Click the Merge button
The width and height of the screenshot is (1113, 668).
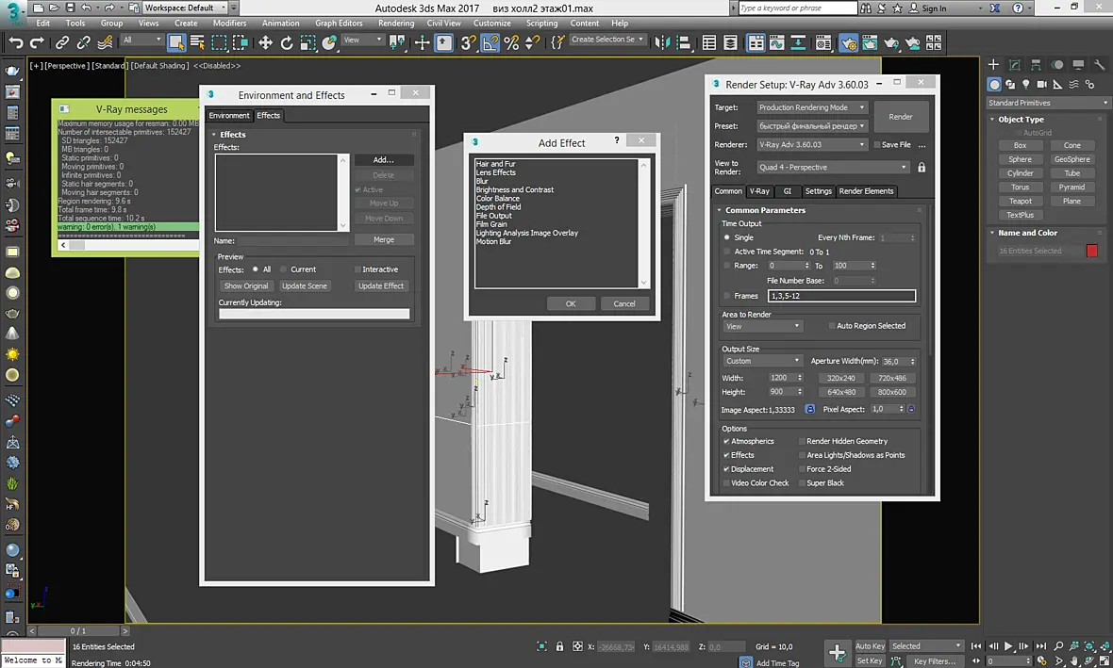383,239
